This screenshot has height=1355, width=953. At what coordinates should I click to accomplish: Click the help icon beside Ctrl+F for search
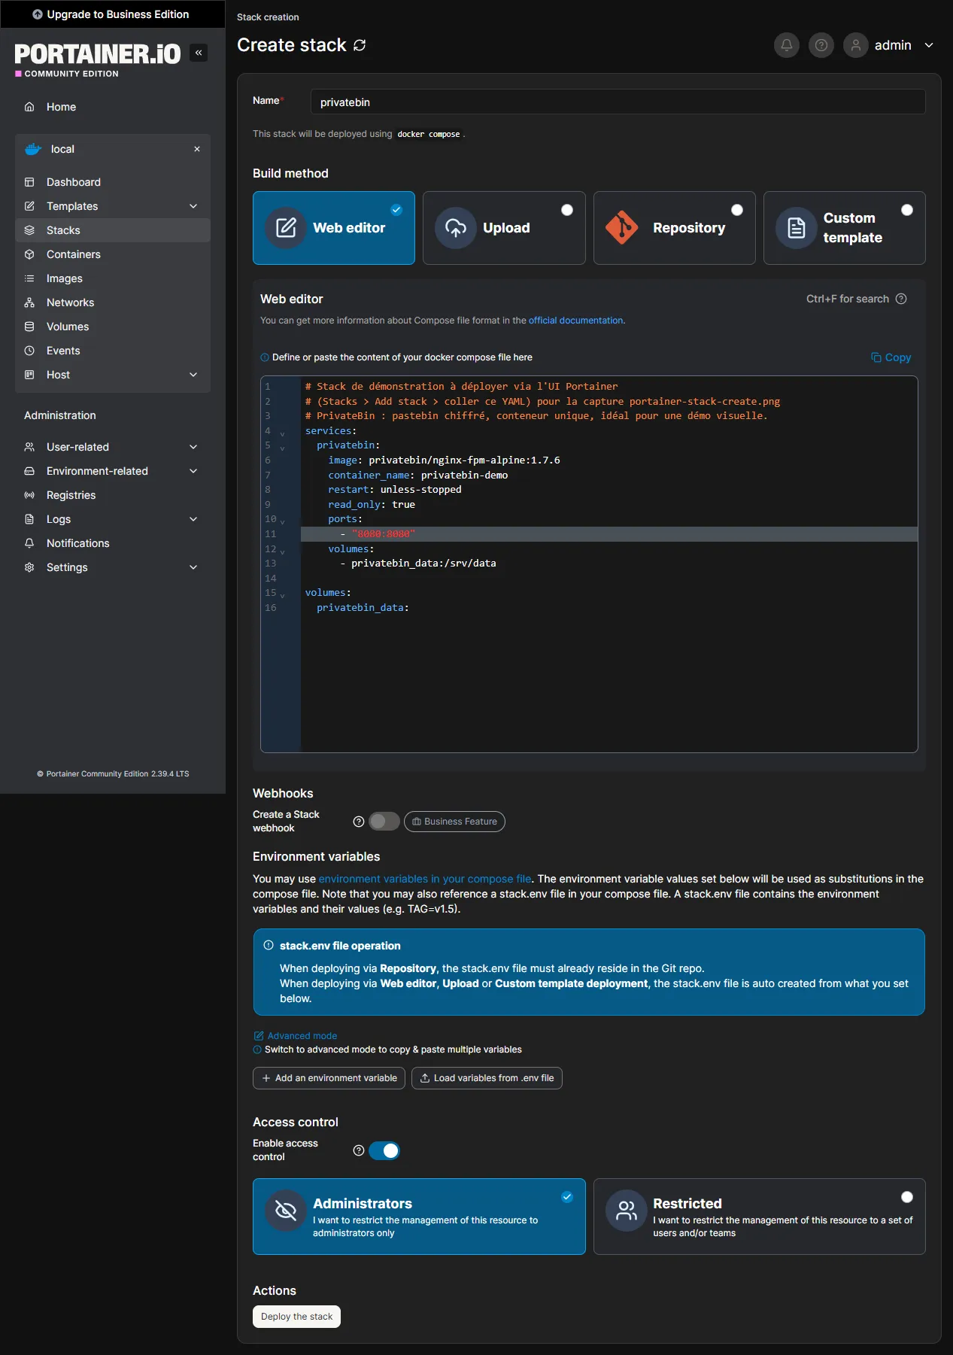[901, 299]
